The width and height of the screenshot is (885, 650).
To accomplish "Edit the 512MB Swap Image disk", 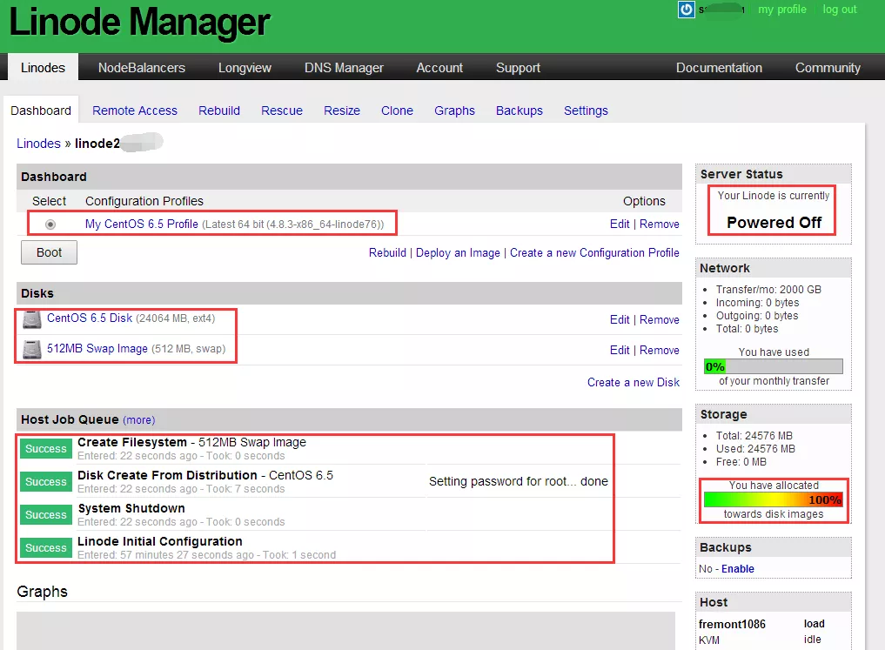I will [x=620, y=351].
